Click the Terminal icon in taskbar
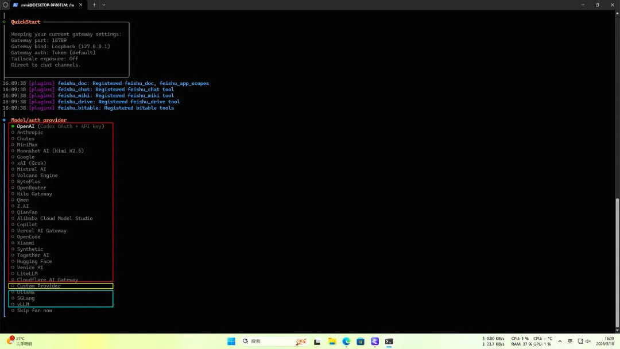 389,342
